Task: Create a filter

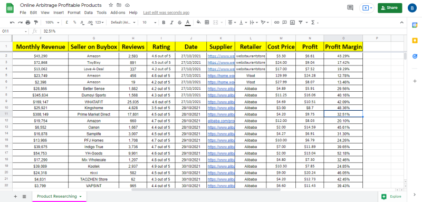Action: [301, 23]
